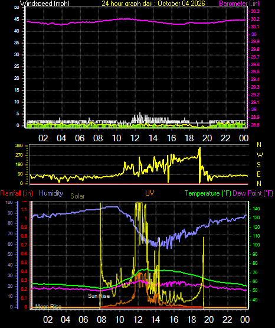Click the 'UV' legend label
Screen dimensions: 275x328
[x=150, y=193]
